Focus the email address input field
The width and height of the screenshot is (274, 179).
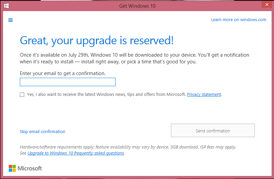click(x=67, y=82)
